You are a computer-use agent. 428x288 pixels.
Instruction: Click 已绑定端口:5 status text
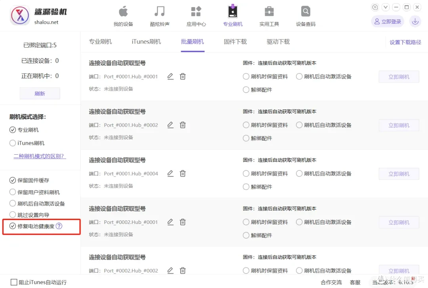tap(40, 45)
